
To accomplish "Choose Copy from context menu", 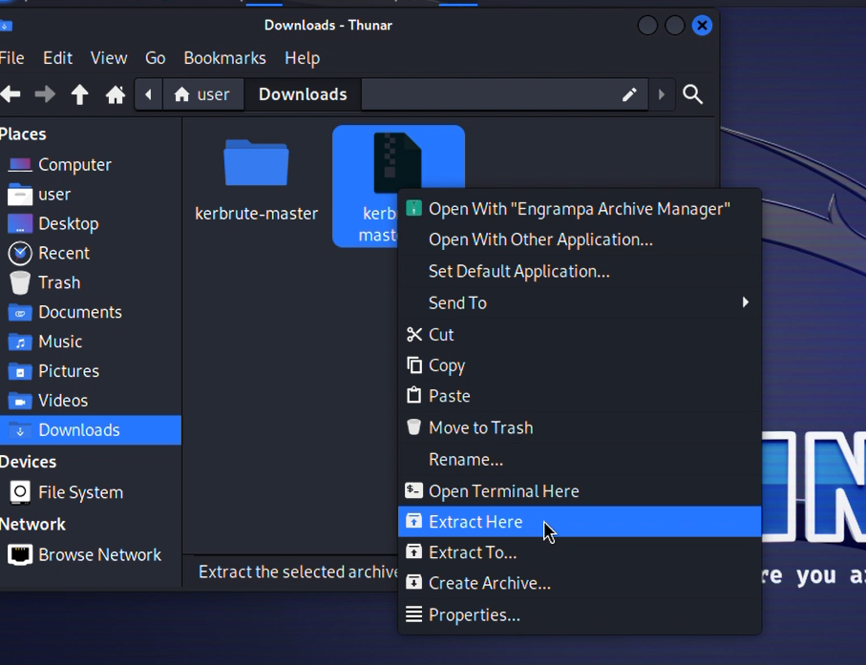I will [580, 365].
